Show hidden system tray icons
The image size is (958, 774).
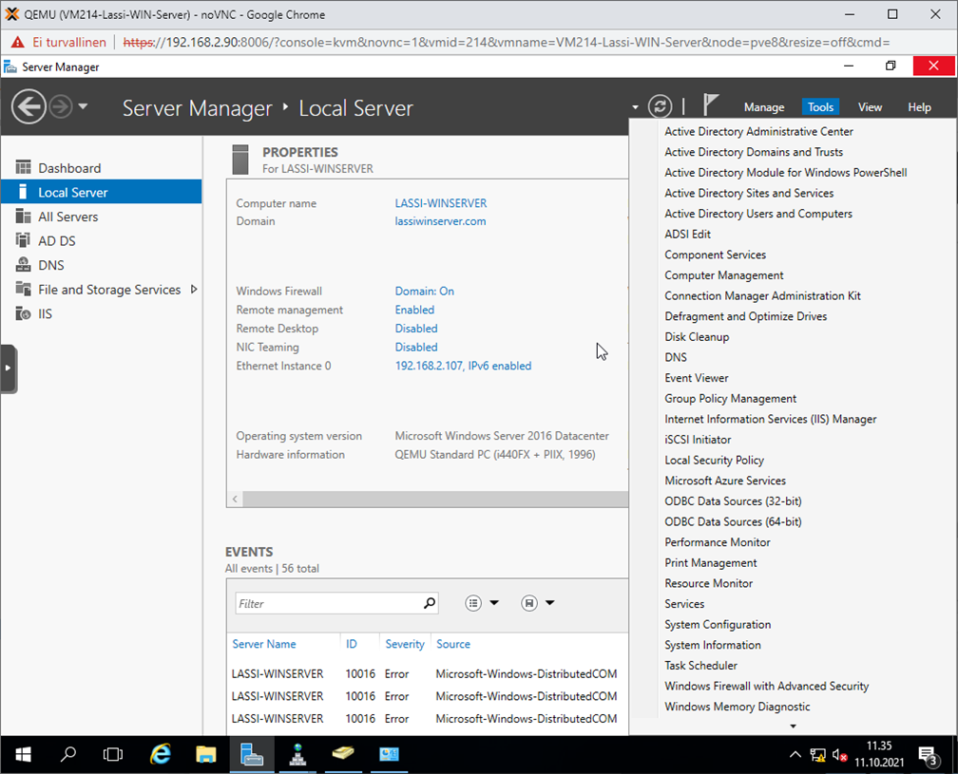(795, 755)
